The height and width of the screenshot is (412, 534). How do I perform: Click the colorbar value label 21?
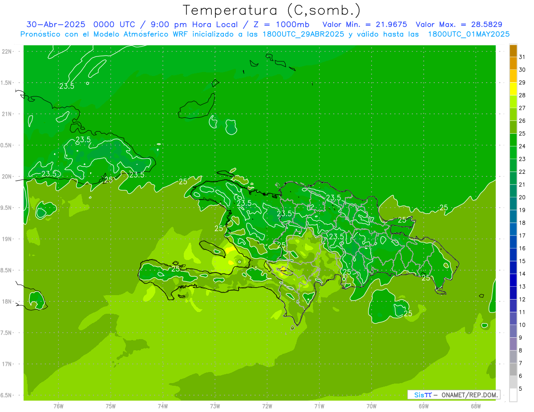[x=522, y=184]
